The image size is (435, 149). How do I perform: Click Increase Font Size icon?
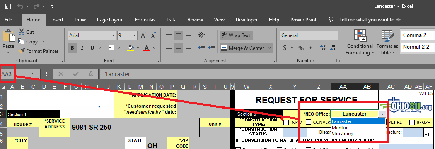click(x=143, y=35)
